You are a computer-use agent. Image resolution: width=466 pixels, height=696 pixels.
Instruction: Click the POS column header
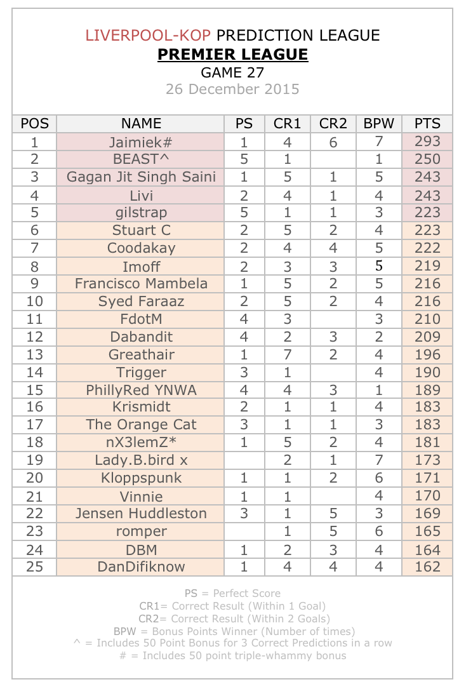coord(35,123)
